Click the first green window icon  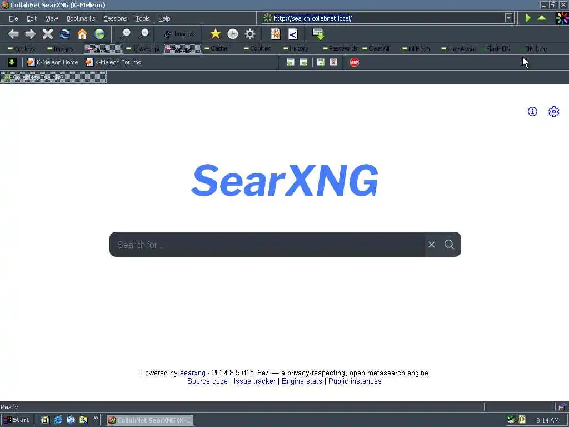coord(290,62)
